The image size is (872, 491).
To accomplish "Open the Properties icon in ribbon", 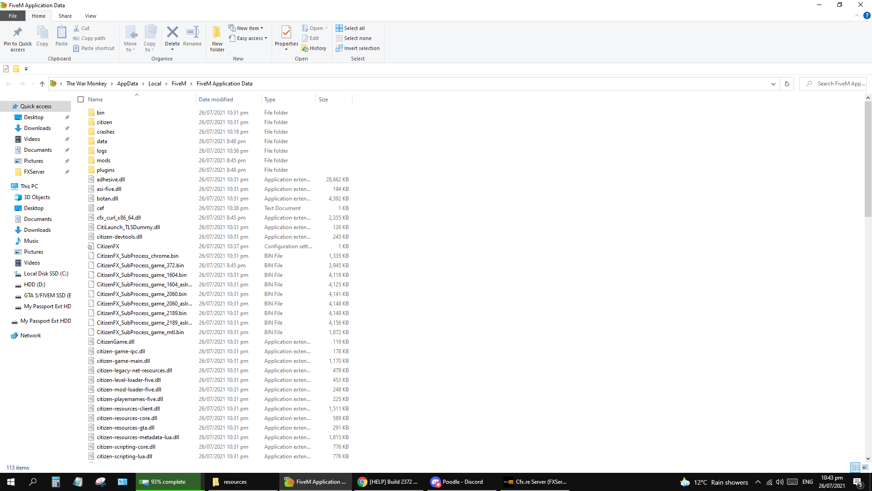I will (x=286, y=33).
